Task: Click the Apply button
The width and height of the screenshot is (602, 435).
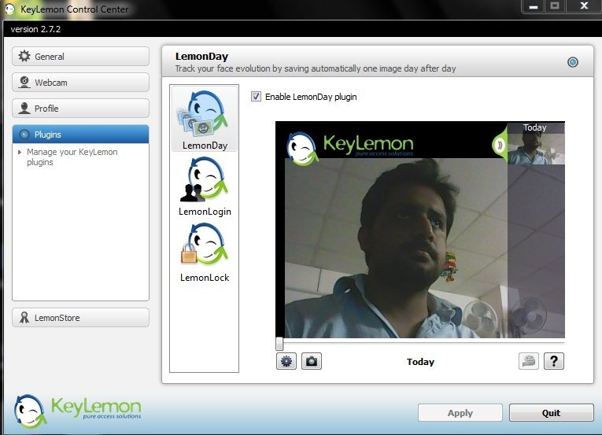Action: (460, 413)
